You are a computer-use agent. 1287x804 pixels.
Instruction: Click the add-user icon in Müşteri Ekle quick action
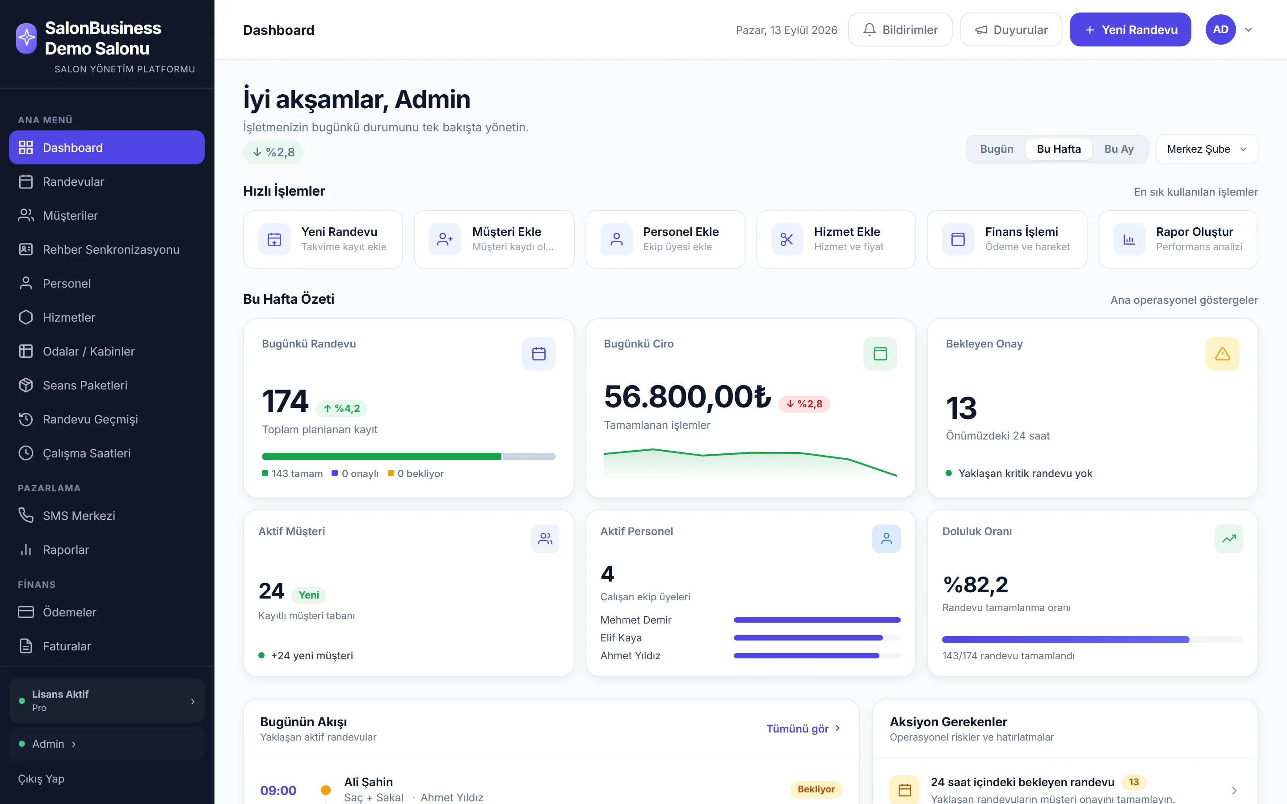(445, 239)
